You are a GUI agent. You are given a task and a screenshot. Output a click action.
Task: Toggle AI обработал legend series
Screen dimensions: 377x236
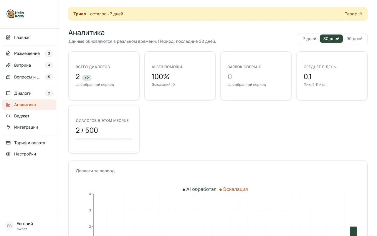(199, 189)
